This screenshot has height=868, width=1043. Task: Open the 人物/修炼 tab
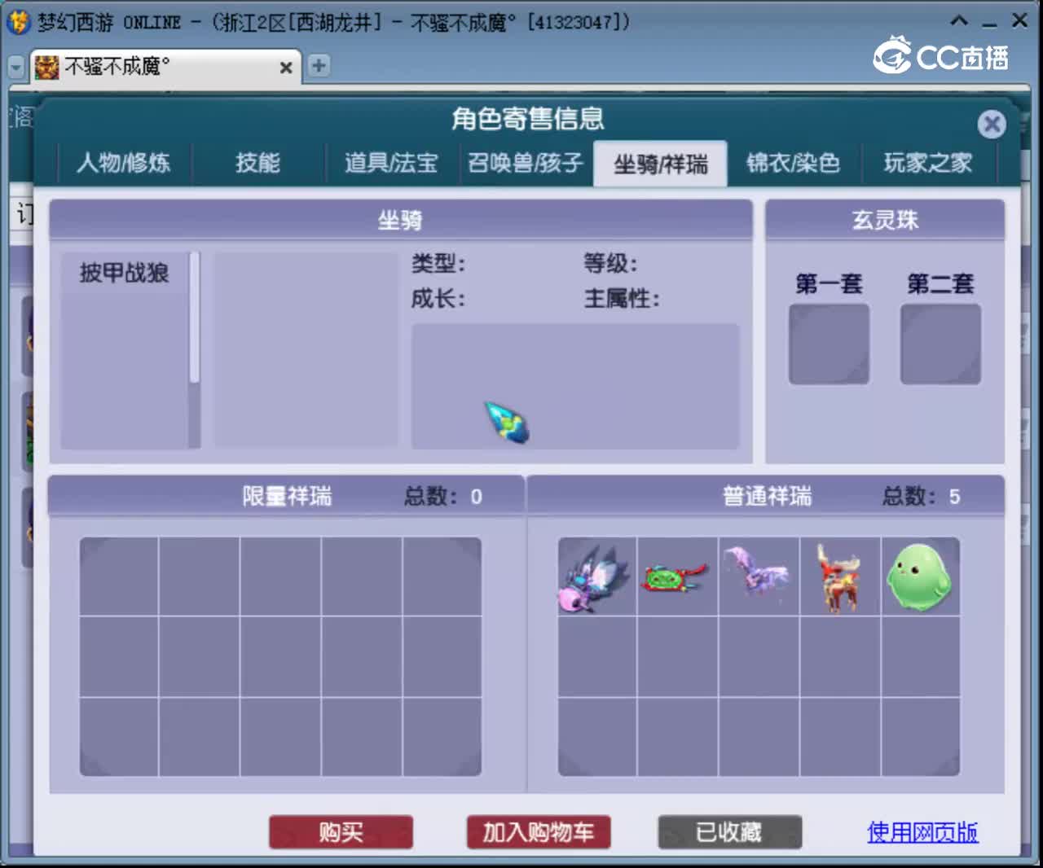point(124,163)
